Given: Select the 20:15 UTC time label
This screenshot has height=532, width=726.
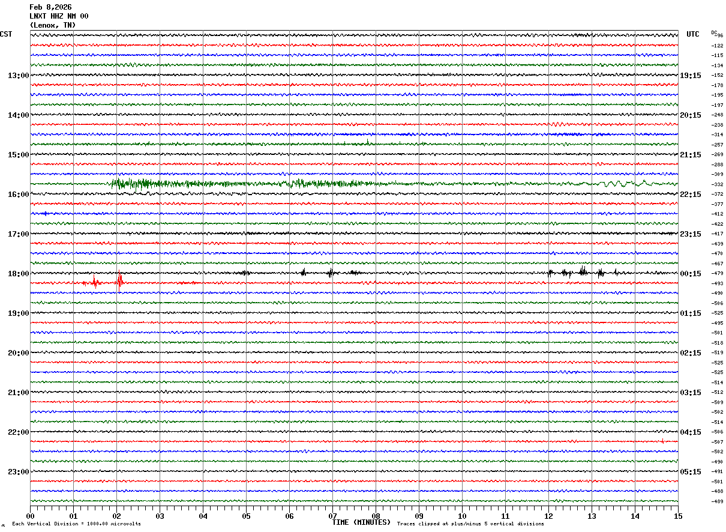Looking at the screenshot, I should pyautogui.click(x=691, y=115).
